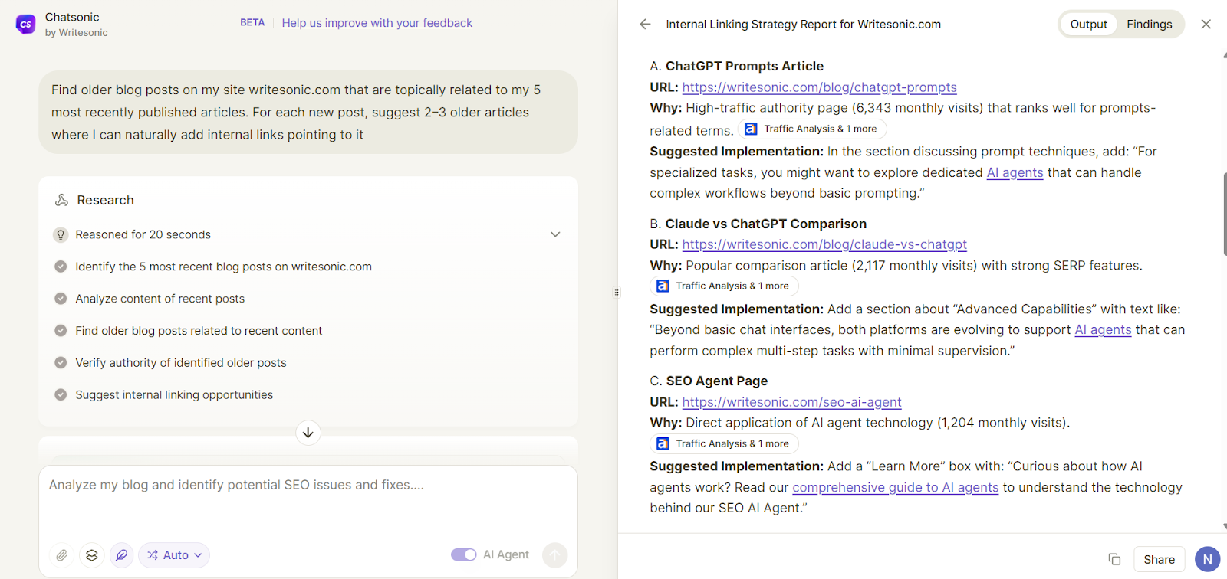Click the Research section title
Viewport: 1227px width, 579px height.
point(105,200)
